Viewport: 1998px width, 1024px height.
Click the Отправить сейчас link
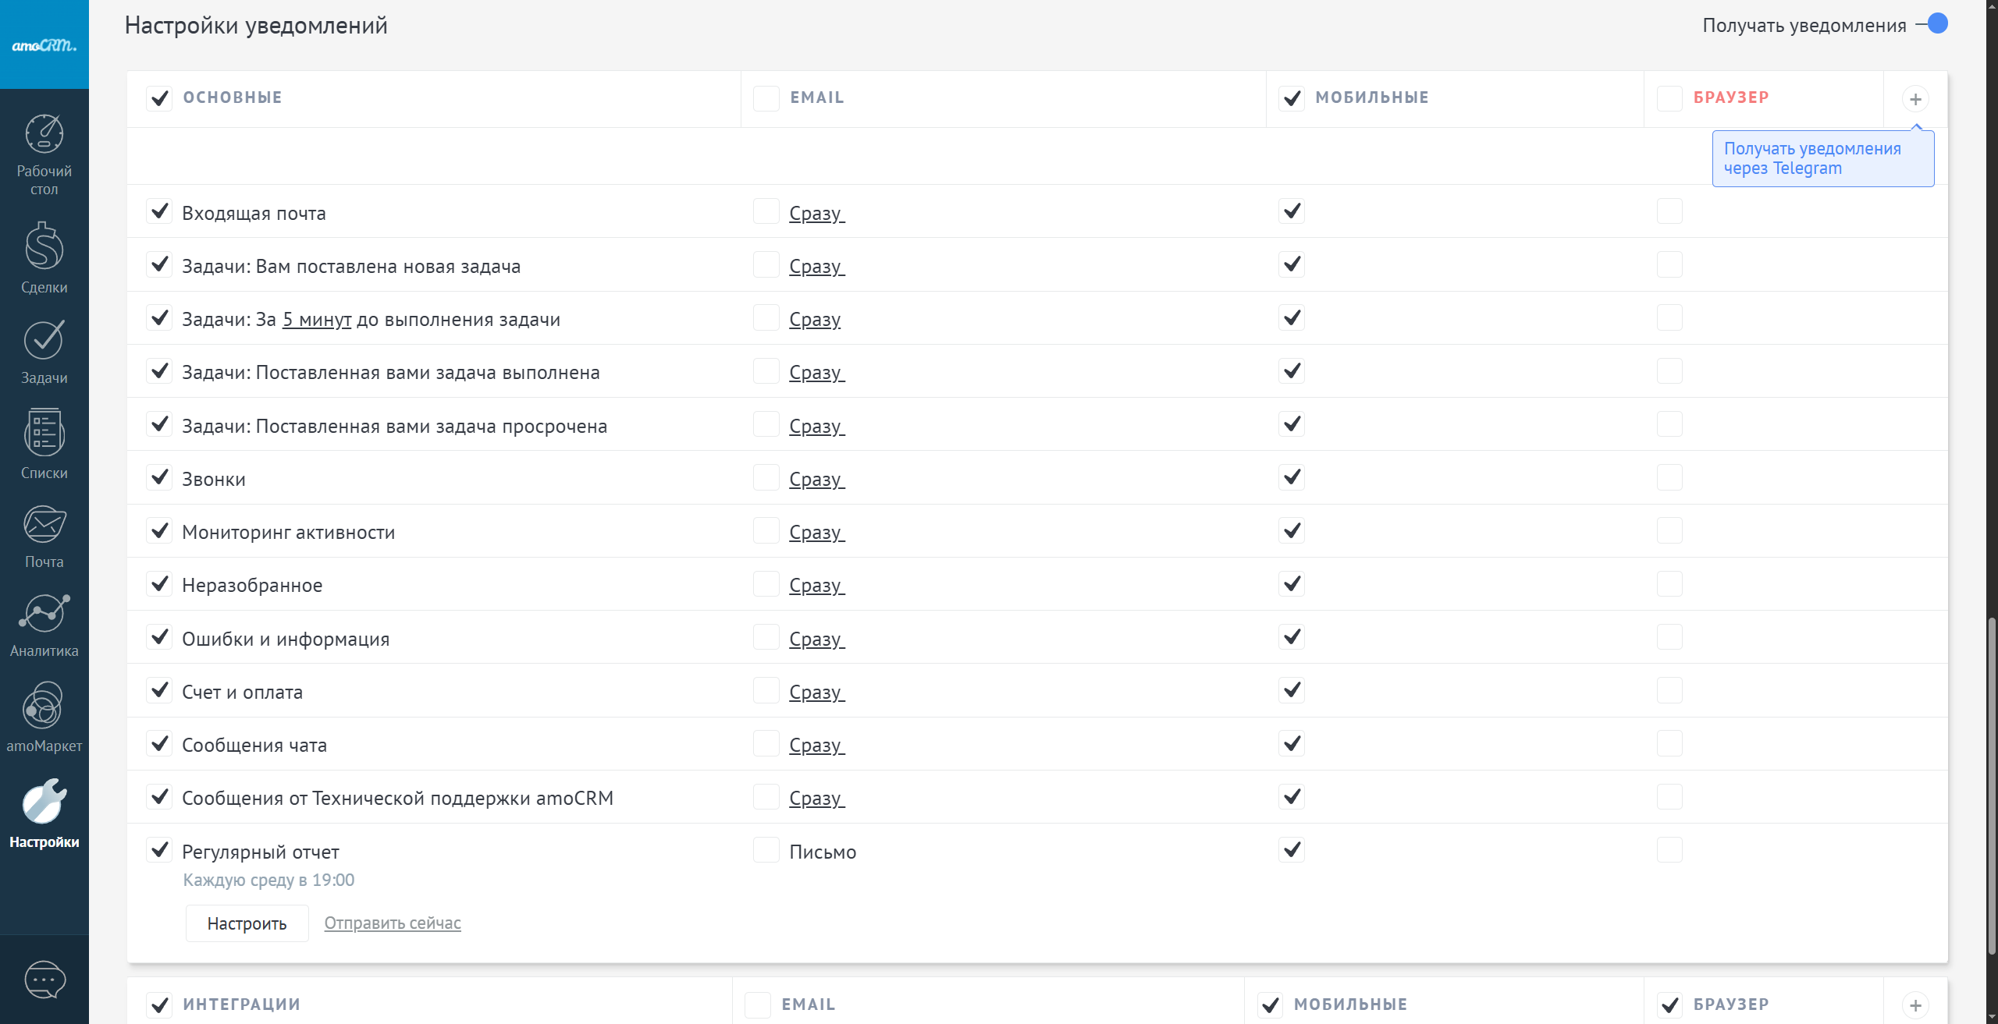point(393,923)
